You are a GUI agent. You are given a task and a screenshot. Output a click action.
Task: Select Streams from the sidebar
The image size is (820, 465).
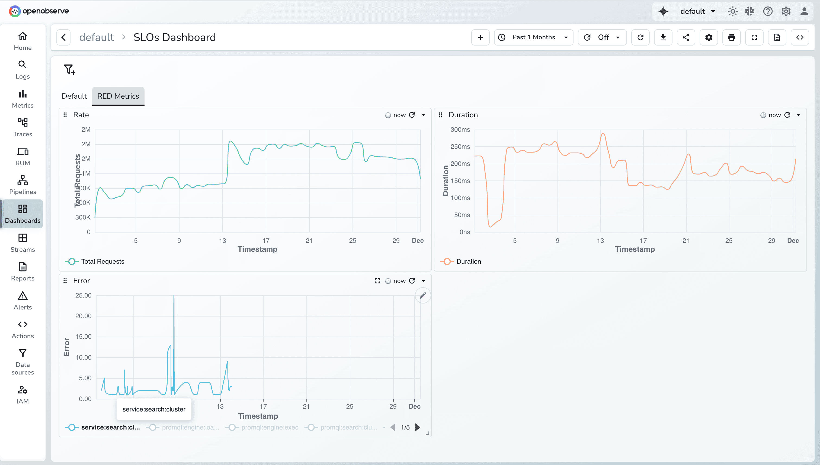click(x=22, y=243)
